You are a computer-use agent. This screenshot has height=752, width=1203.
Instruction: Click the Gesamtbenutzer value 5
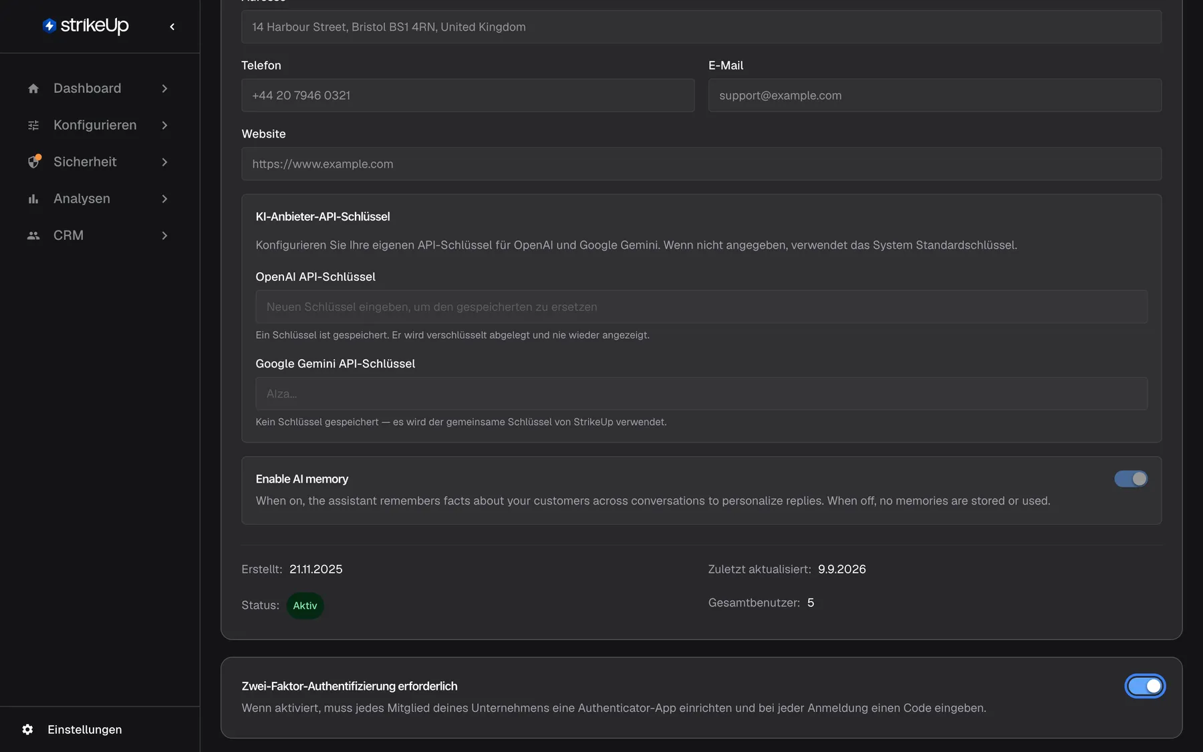coord(811,602)
